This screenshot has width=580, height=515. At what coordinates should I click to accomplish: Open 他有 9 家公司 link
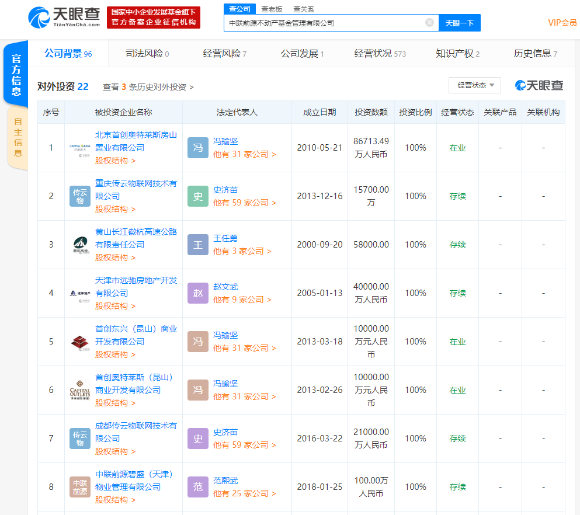click(242, 300)
